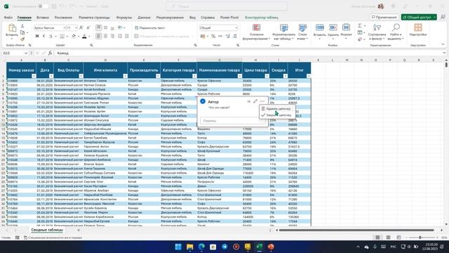
Task: Select the Сводные таблицы sheet tab
Action: [47, 230]
